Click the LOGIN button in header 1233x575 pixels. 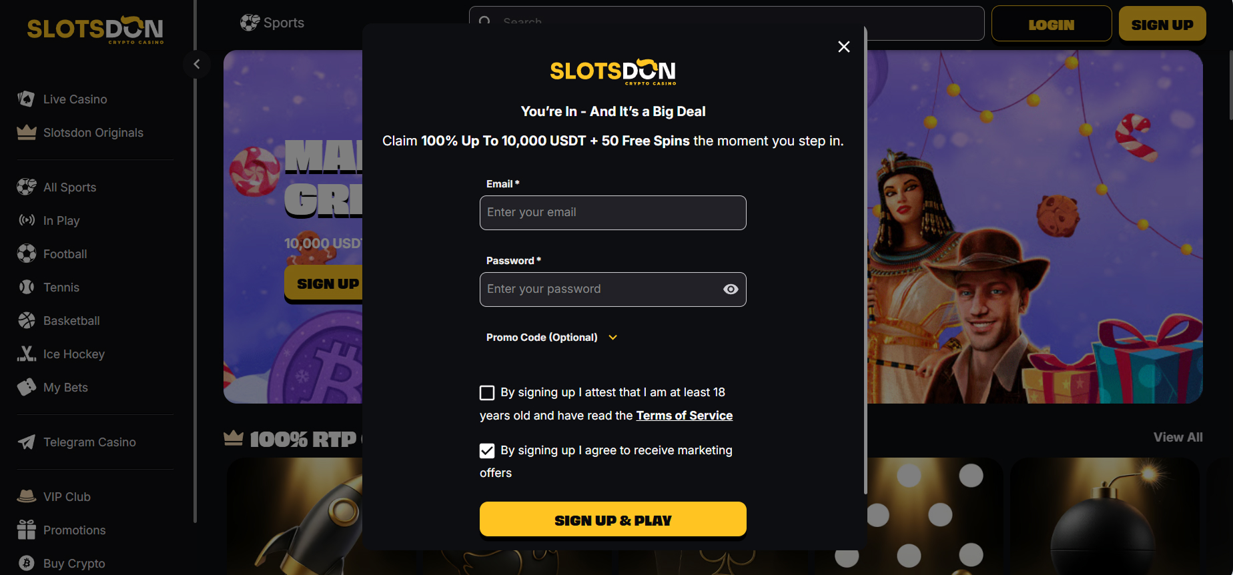(x=1051, y=25)
